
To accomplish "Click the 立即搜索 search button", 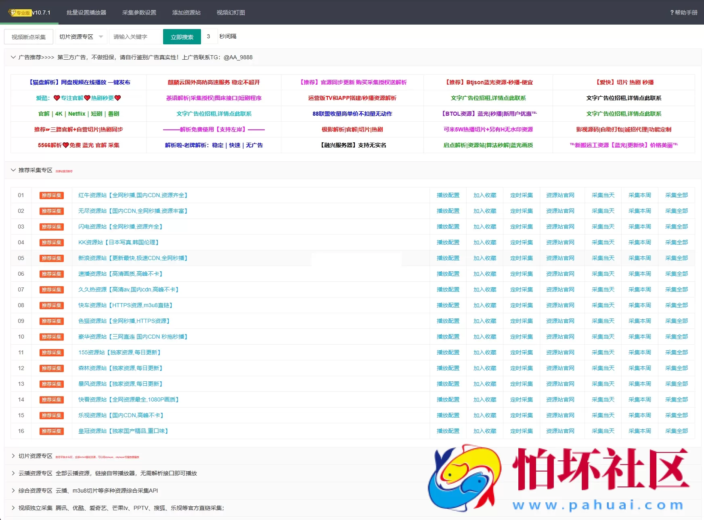I will click(182, 36).
